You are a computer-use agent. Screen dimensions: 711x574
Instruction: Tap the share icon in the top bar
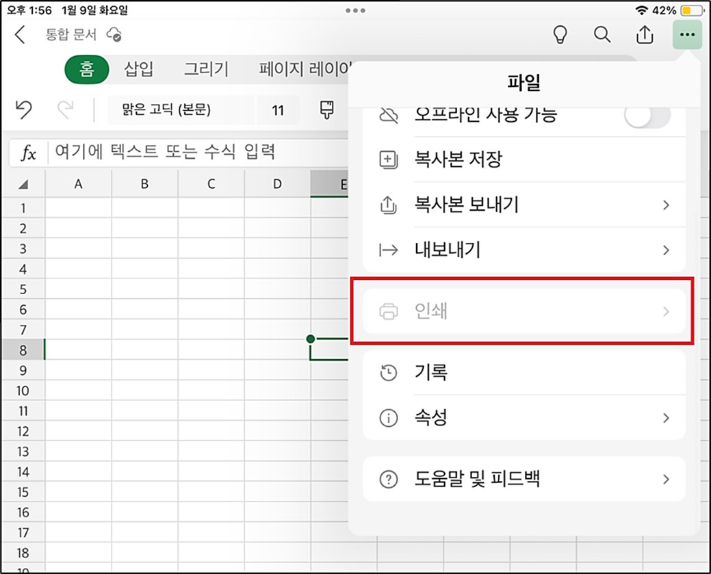coord(645,35)
